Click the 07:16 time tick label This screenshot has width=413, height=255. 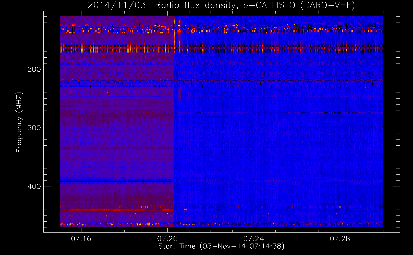coord(81,239)
